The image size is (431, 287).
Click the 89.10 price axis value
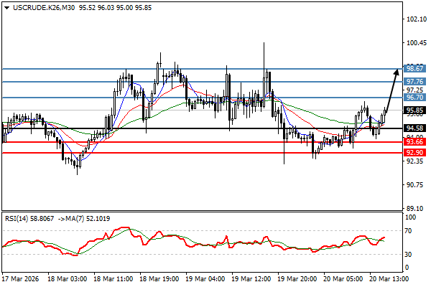tap(414, 208)
